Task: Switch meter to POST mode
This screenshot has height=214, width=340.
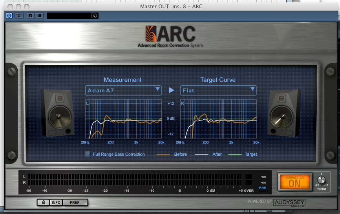Action: [x=263, y=191]
